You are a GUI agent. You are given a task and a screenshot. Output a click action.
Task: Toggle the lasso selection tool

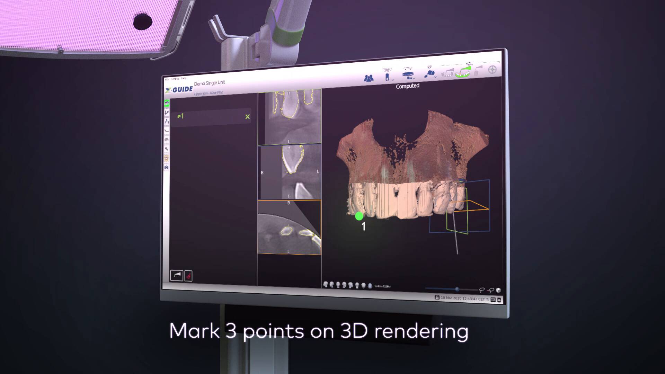pyautogui.click(x=481, y=290)
